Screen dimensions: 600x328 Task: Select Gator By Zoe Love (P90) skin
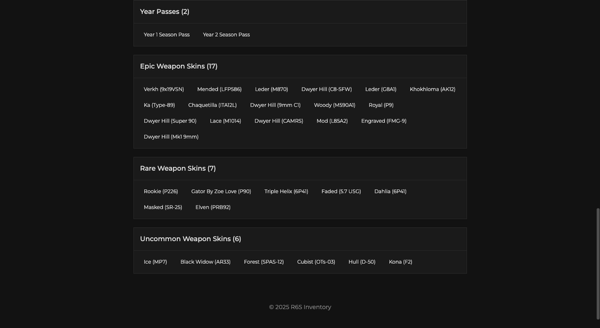(x=221, y=191)
